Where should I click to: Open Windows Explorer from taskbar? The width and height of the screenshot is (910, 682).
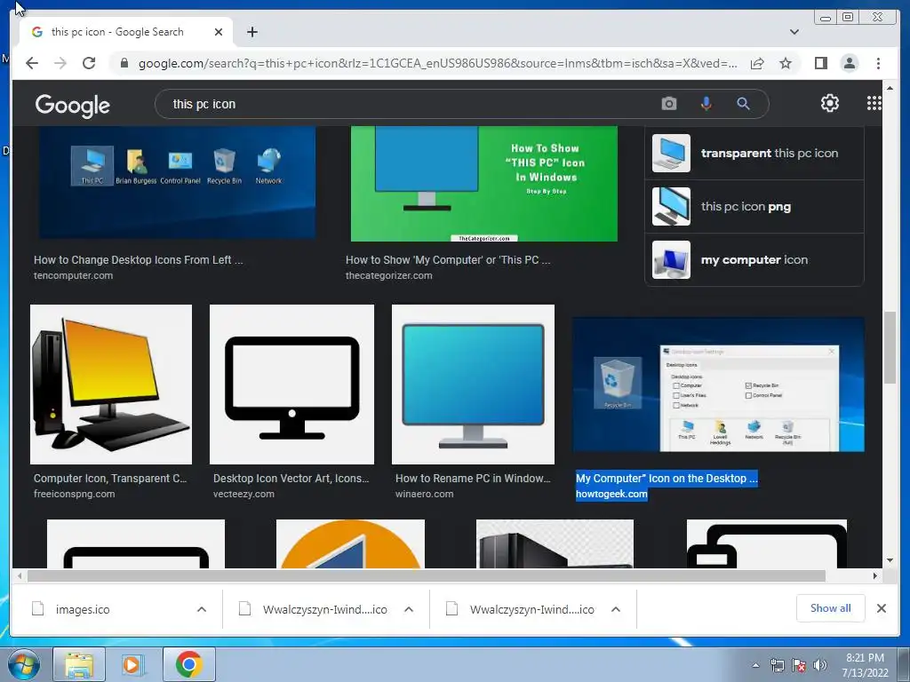[79, 664]
